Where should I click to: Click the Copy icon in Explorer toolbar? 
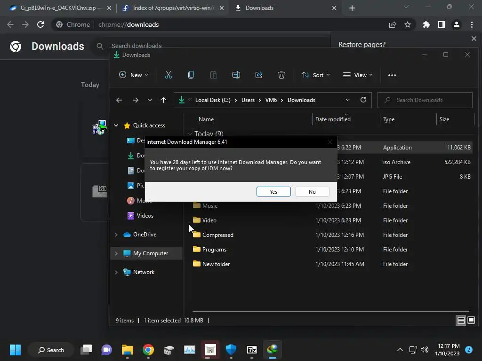[x=191, y=75]
